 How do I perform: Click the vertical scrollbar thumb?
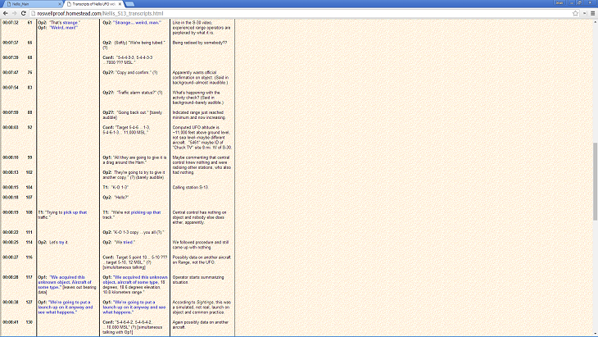coord(594,176)
